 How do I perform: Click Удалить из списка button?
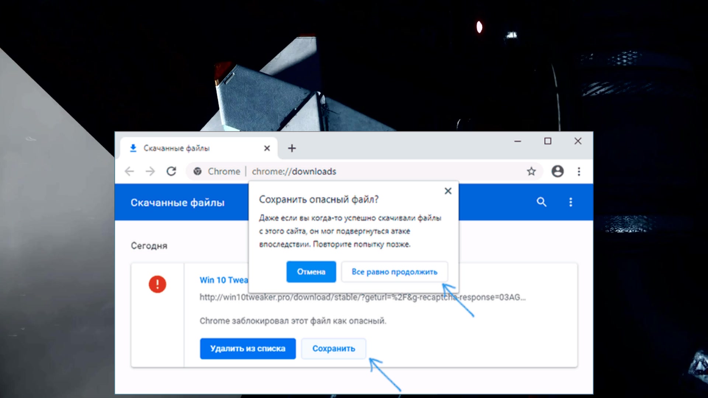tap(247, 349)
